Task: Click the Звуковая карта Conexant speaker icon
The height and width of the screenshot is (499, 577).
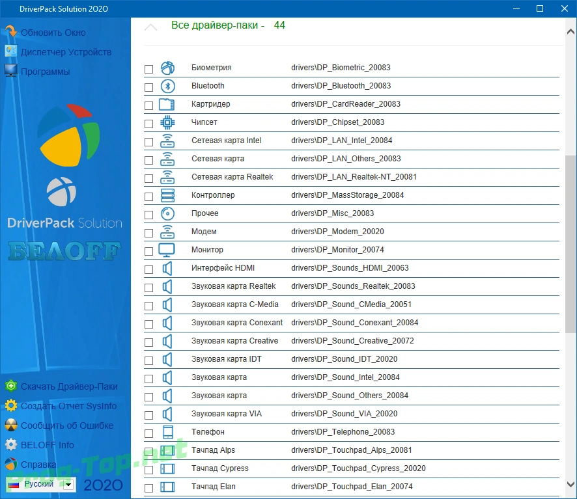Action: (167, 323)
